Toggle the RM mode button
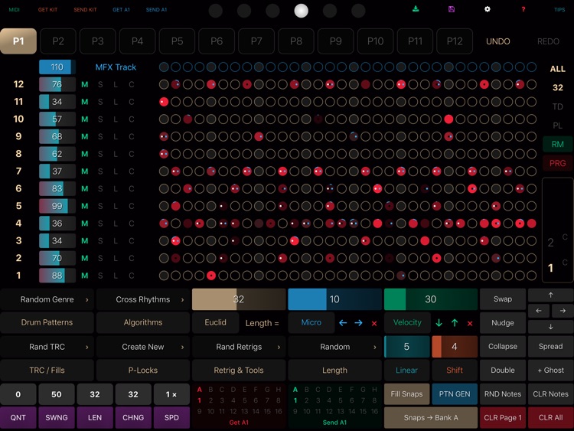 click(557, 144)
